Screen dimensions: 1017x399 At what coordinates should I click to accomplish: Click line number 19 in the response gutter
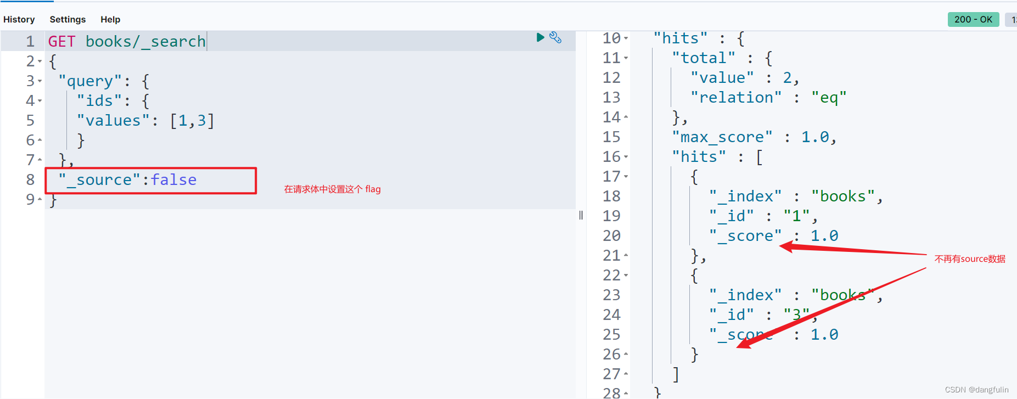point(611,216)
